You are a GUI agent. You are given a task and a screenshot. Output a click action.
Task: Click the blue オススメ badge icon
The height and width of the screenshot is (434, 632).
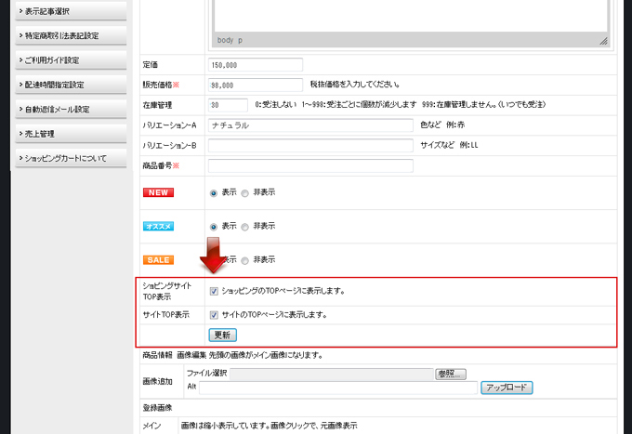coord(158,226)
